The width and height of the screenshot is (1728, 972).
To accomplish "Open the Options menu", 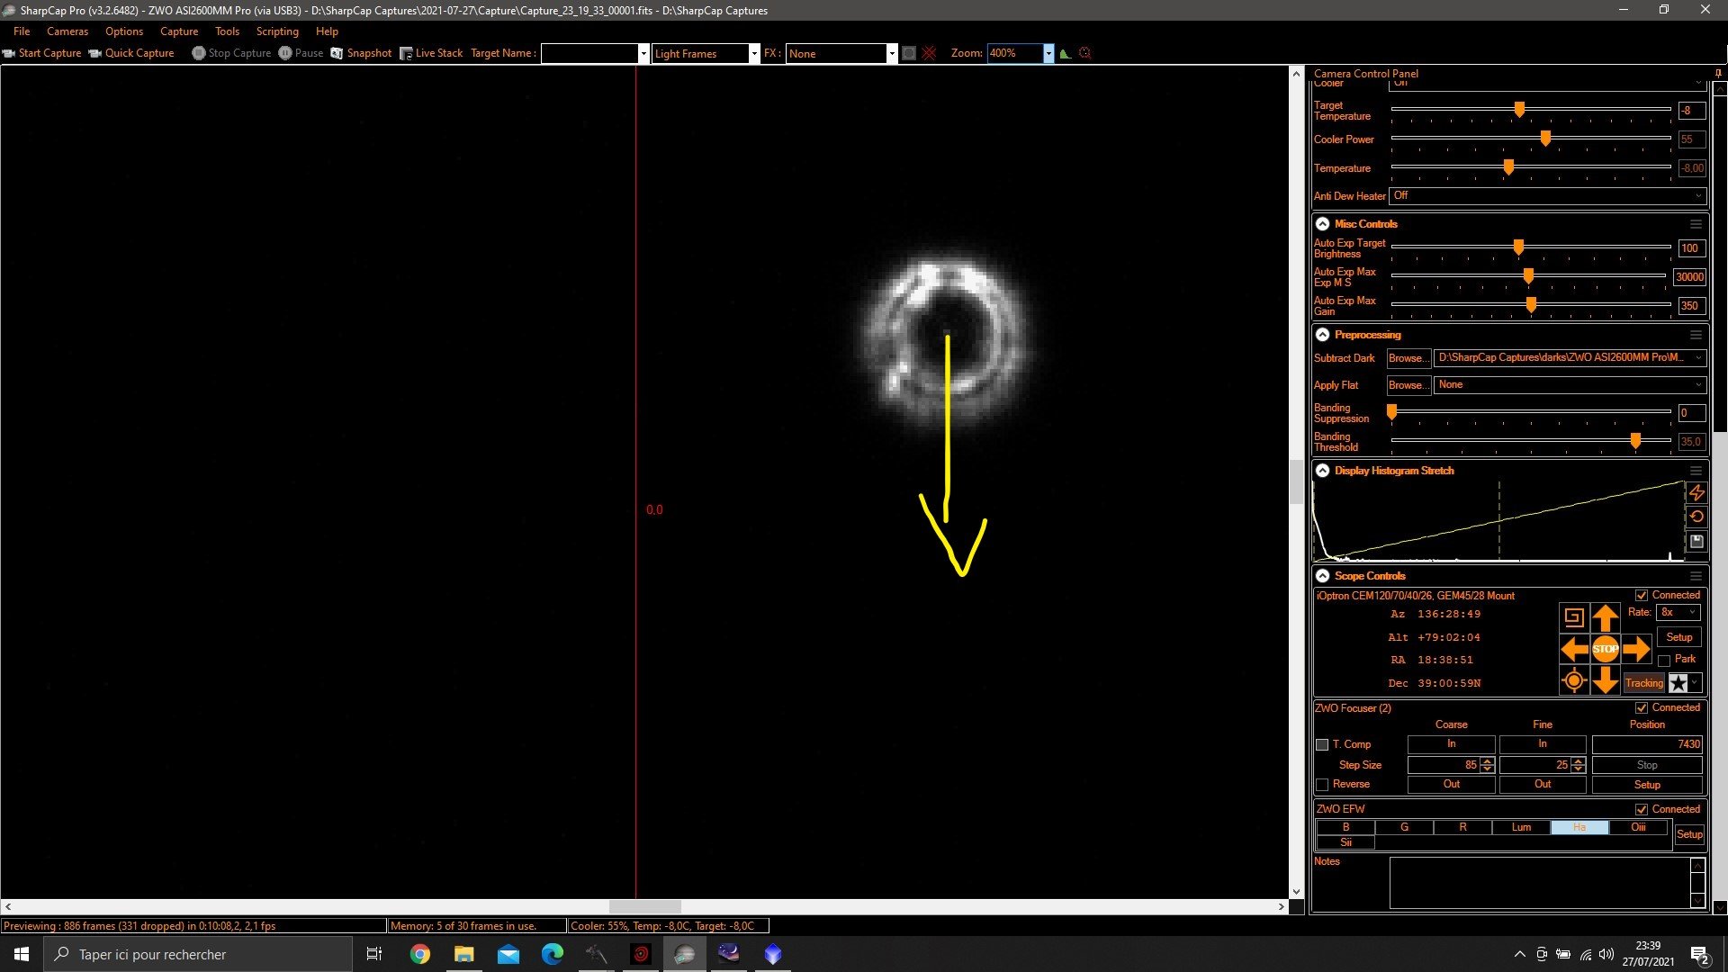I will pos(124,31).
